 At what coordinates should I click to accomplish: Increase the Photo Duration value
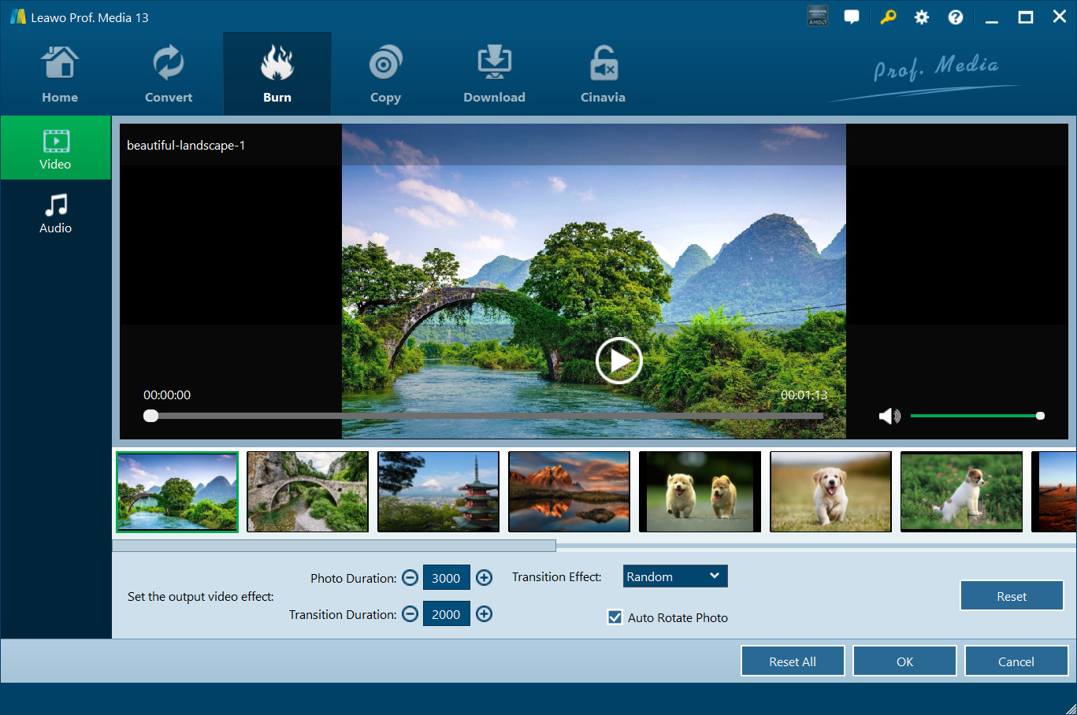(484, 577)
